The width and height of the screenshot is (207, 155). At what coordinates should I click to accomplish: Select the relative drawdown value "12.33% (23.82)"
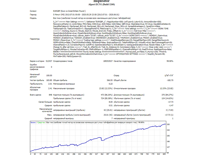(x=167, y=88)
